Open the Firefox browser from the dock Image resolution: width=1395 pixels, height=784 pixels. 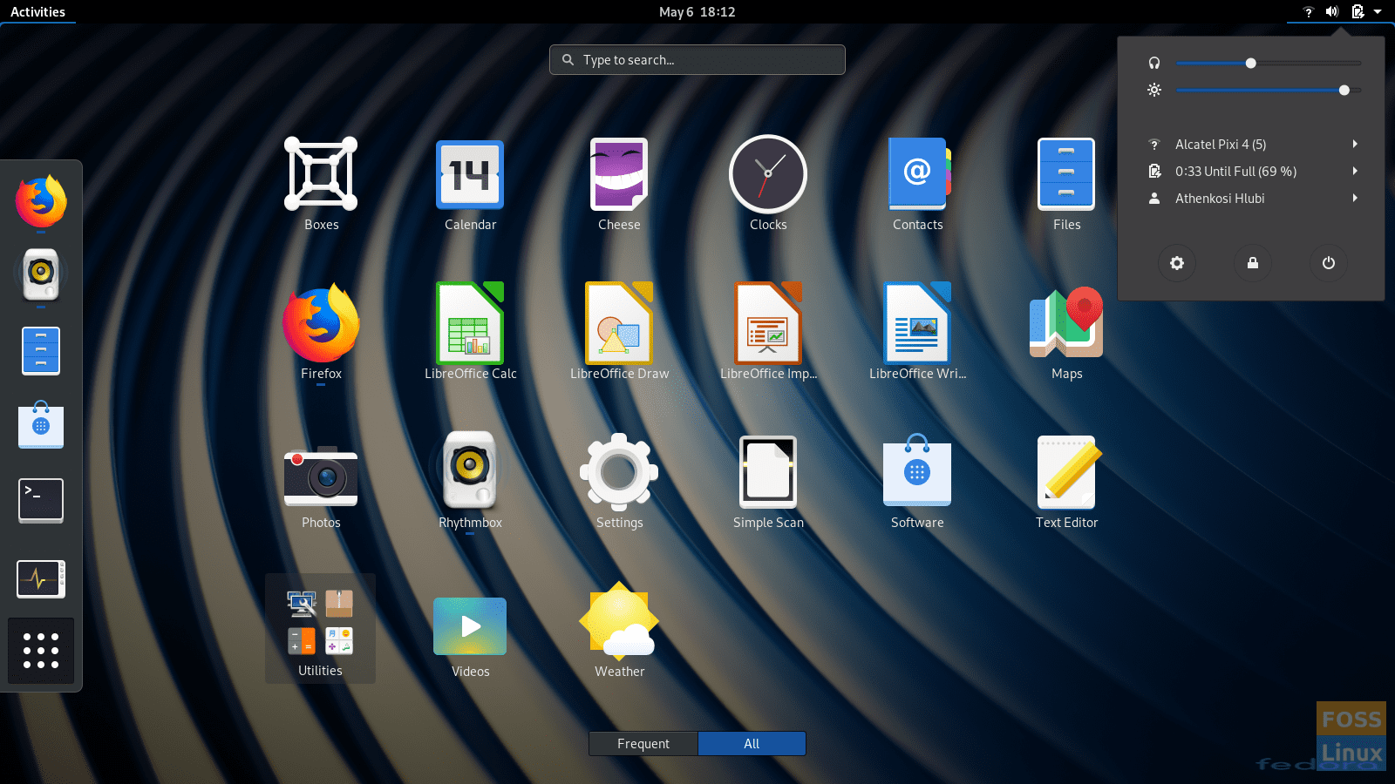point(40,202)
